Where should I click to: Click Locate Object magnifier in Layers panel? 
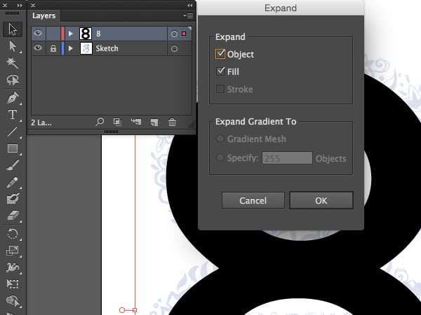tap(100, 122)
